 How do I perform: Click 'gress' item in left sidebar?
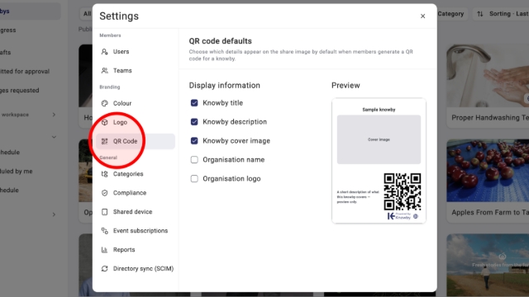8,30
